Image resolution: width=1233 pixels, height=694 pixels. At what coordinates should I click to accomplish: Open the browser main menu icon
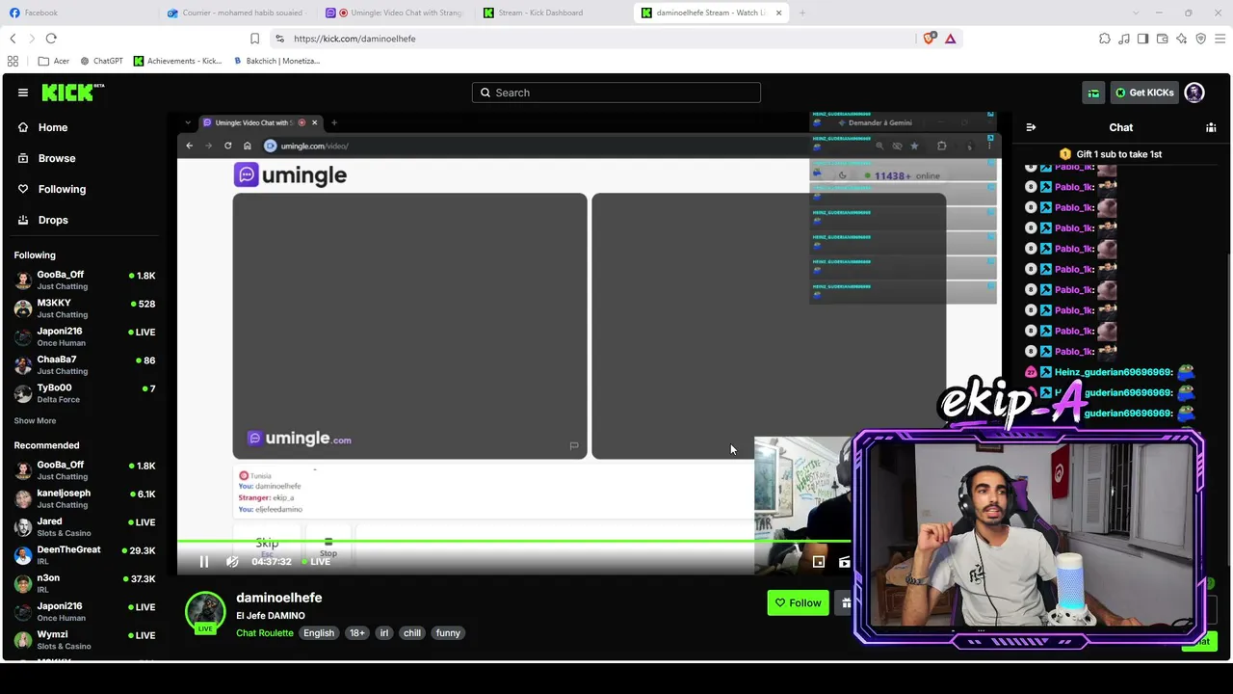[x=1220, y=39]
